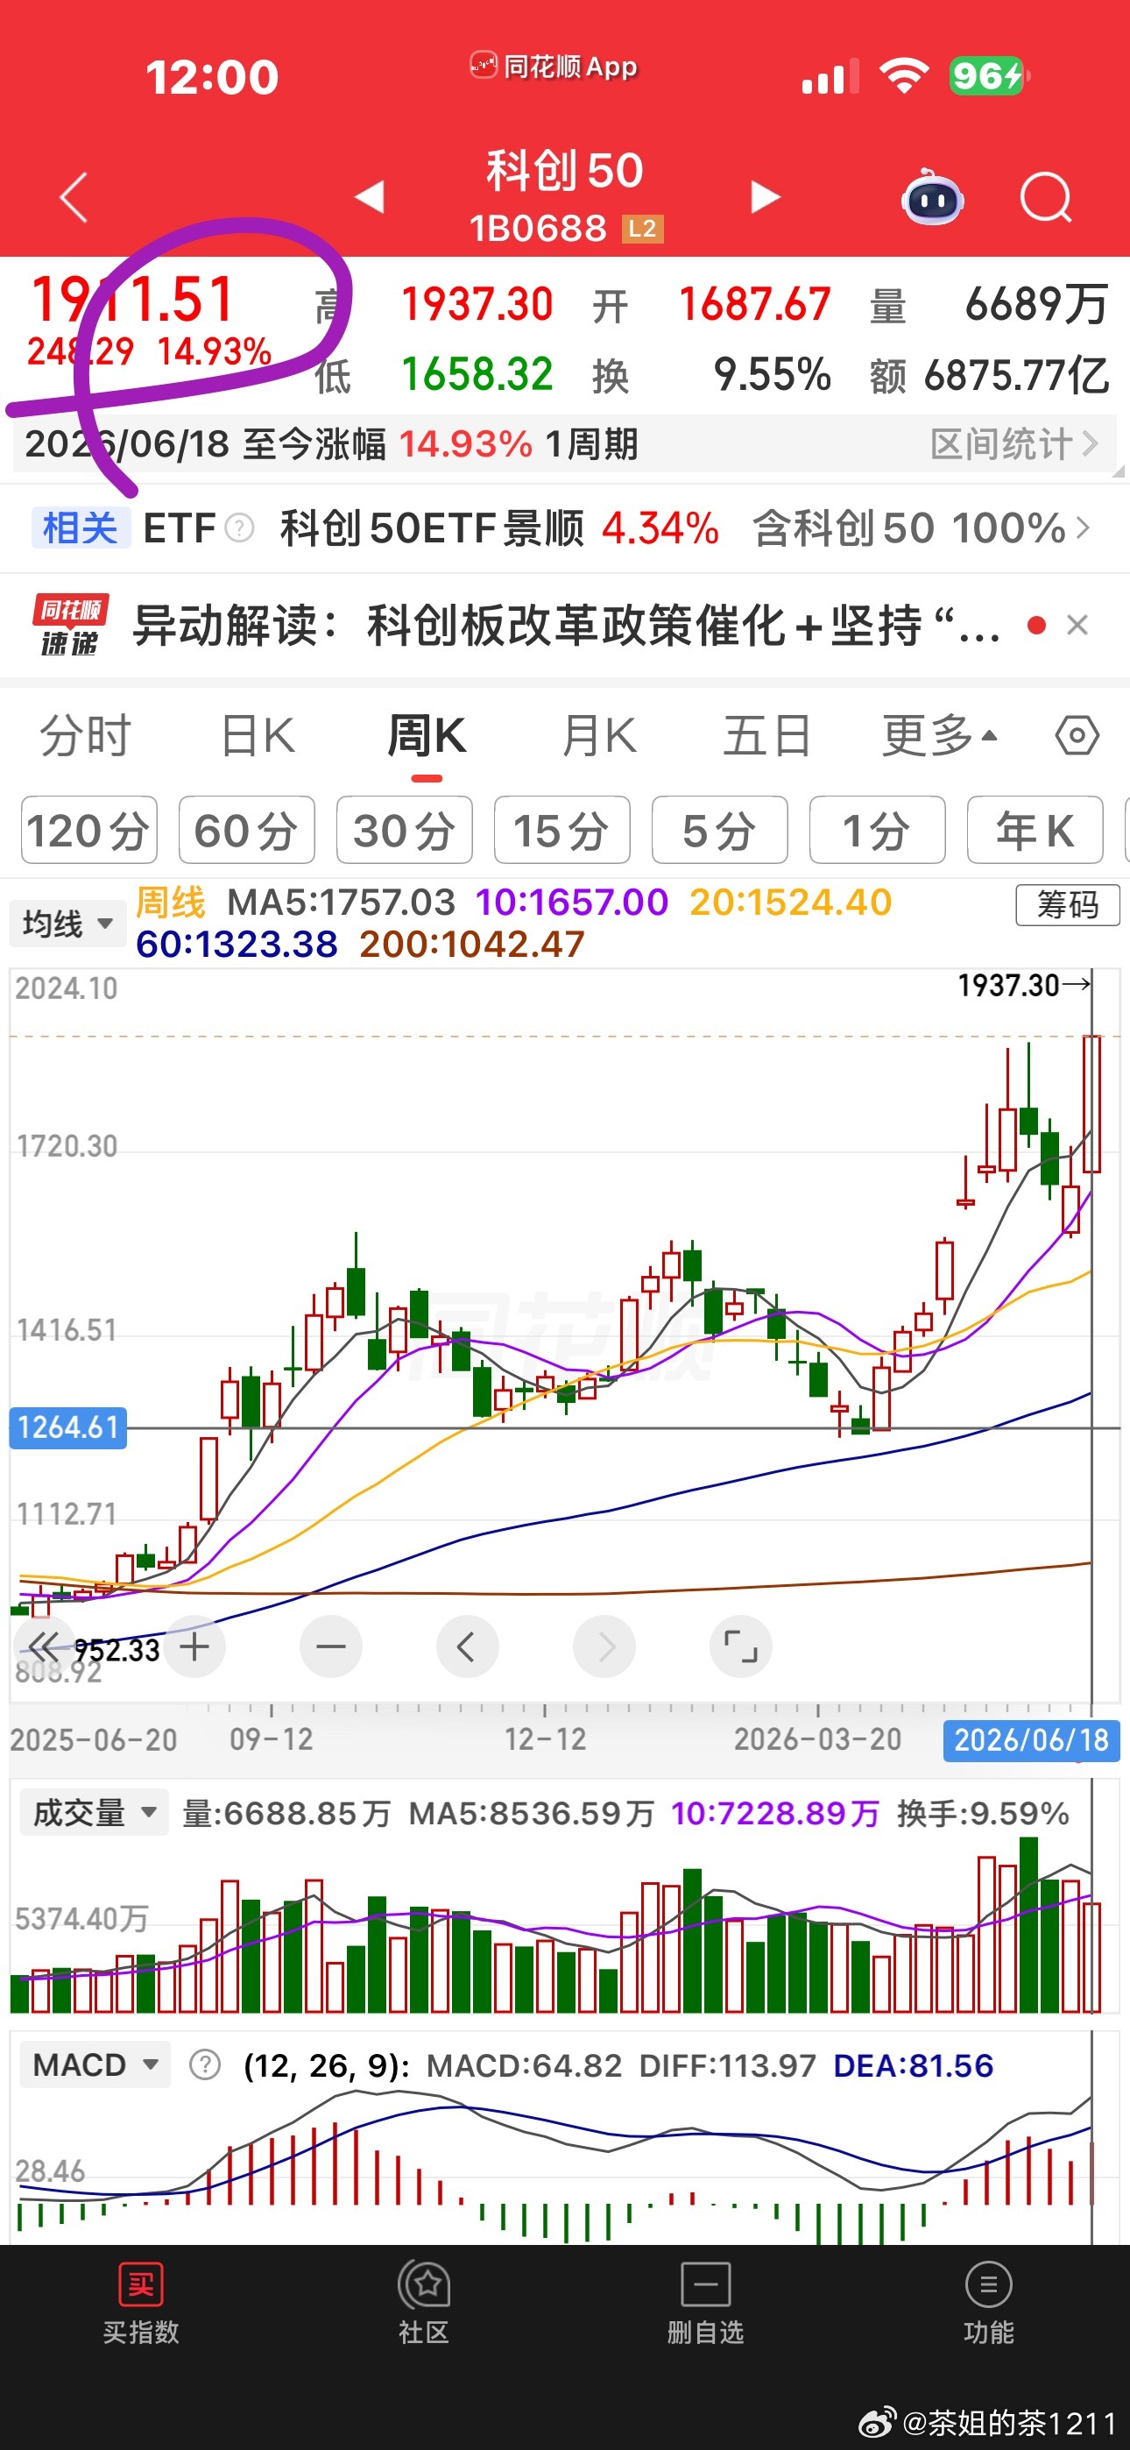Tap the back arrow in header
Viewport: 1130px width, 2450px height.
point(74,197)
